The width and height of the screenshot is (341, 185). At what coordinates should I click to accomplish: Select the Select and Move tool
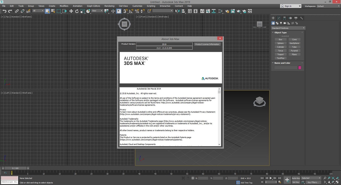point(71,11)
